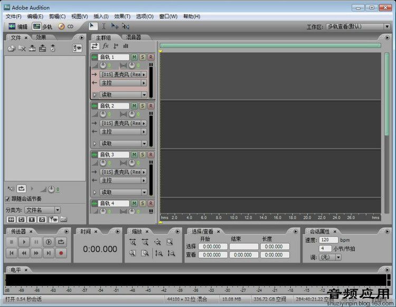Mute track 音轨 2 with M button
The height and width of the screenshot is (307, 396).
pos(134,106)
